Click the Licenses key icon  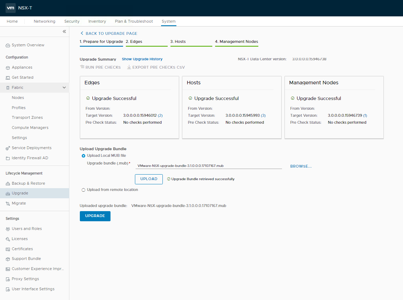[8, 239]
